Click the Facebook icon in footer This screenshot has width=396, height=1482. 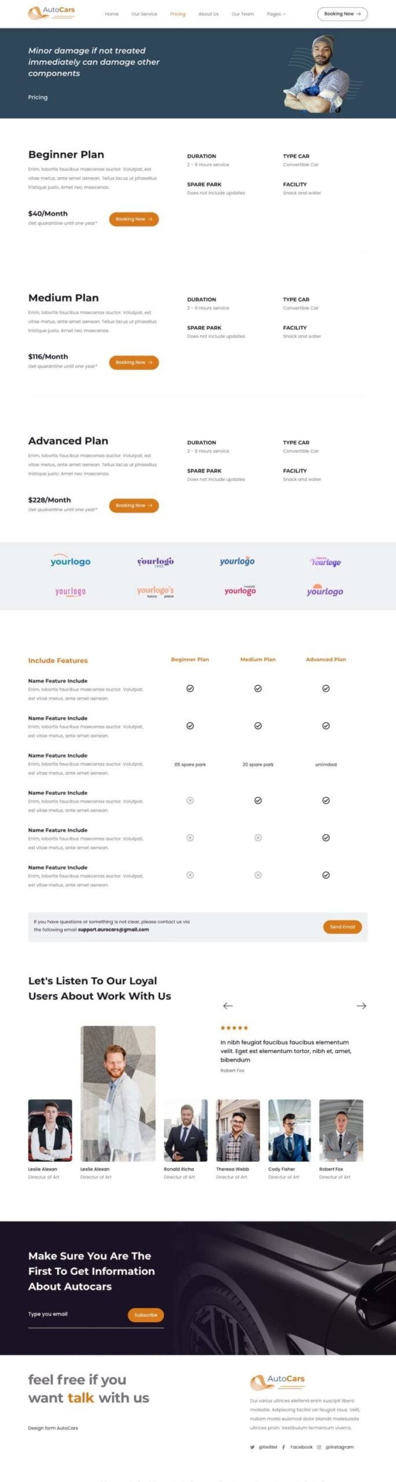coord(284,1447)
